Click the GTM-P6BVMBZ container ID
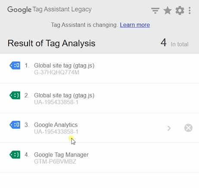Image resolution: width=199 pixels, height=188 pixels. 55,162
